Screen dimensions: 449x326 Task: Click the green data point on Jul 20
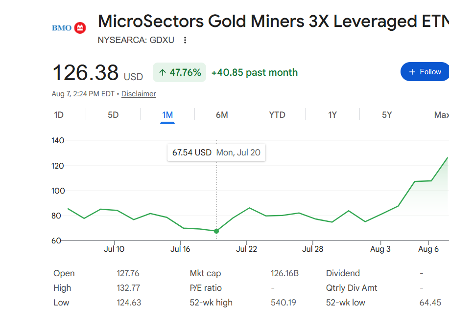coord(216,231)
